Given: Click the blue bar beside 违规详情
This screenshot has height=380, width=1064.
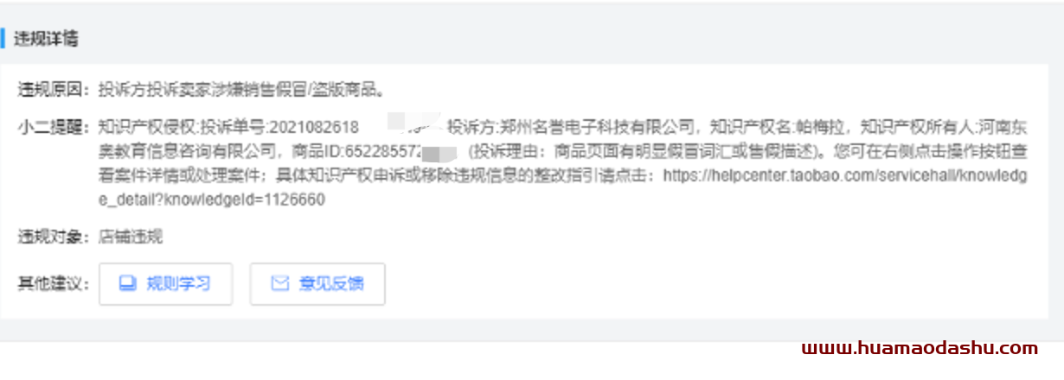Looking at the screenshot, I should pyautogui.click(x=3, y=39).
